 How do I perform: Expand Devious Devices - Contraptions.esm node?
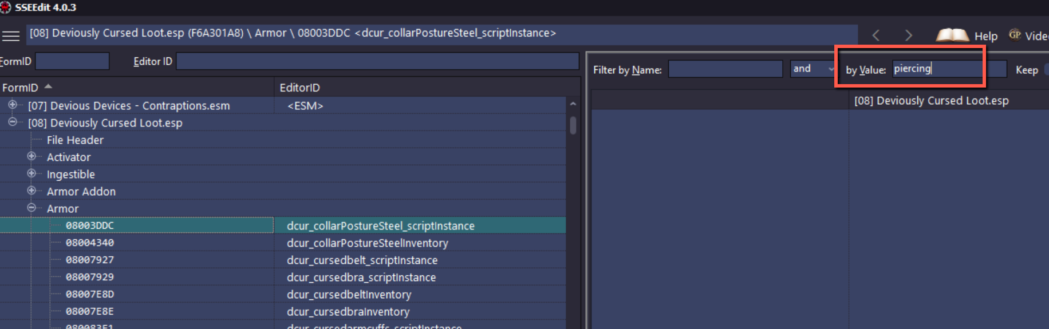[x=12, y=105]
